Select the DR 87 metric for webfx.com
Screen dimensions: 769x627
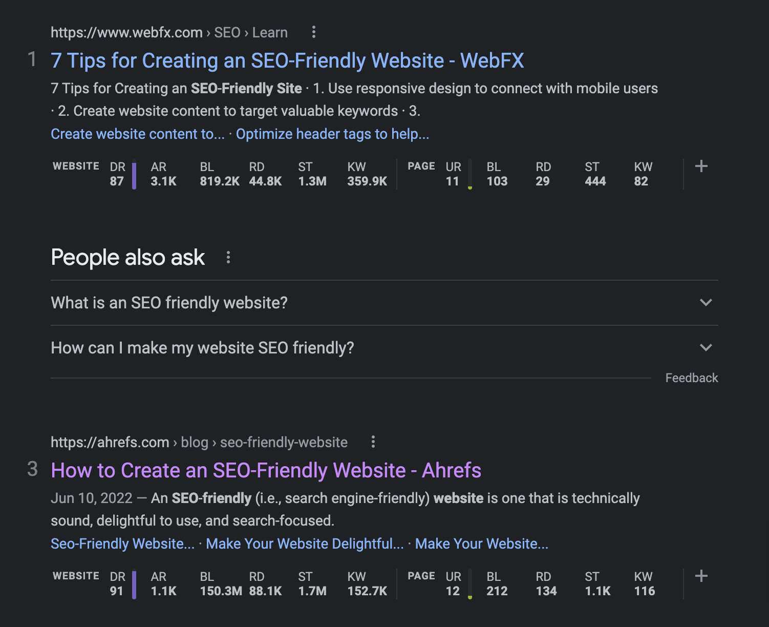[117, 174]
